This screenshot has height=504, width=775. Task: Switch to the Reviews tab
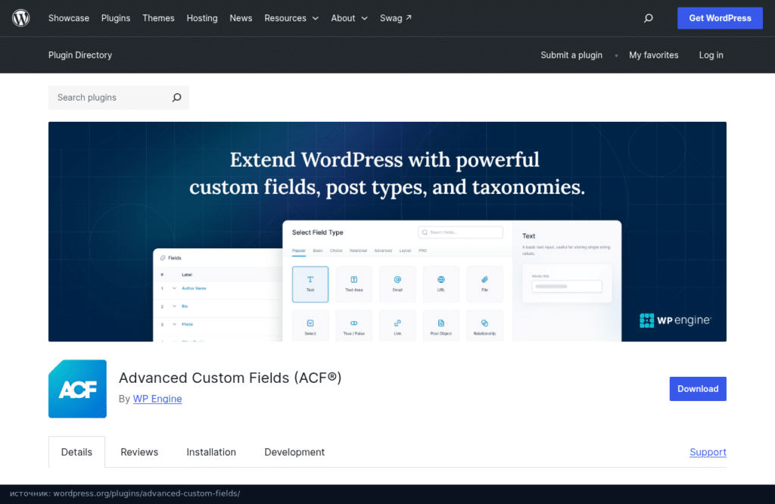pyautogui.click(x=139, y=452)
